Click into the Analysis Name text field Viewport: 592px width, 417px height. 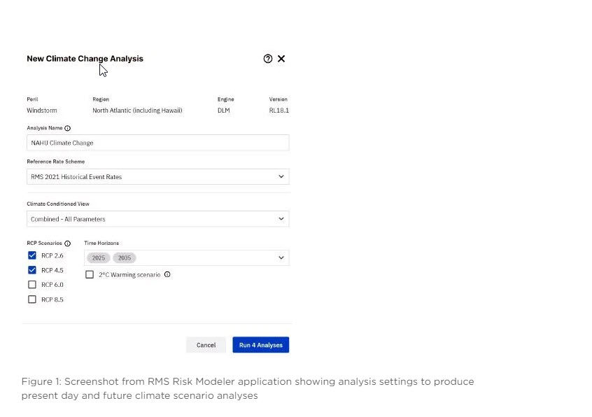(158, 143)
